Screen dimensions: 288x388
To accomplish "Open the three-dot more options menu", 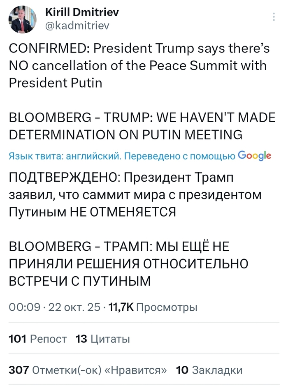I will click(x=274, y=17).
